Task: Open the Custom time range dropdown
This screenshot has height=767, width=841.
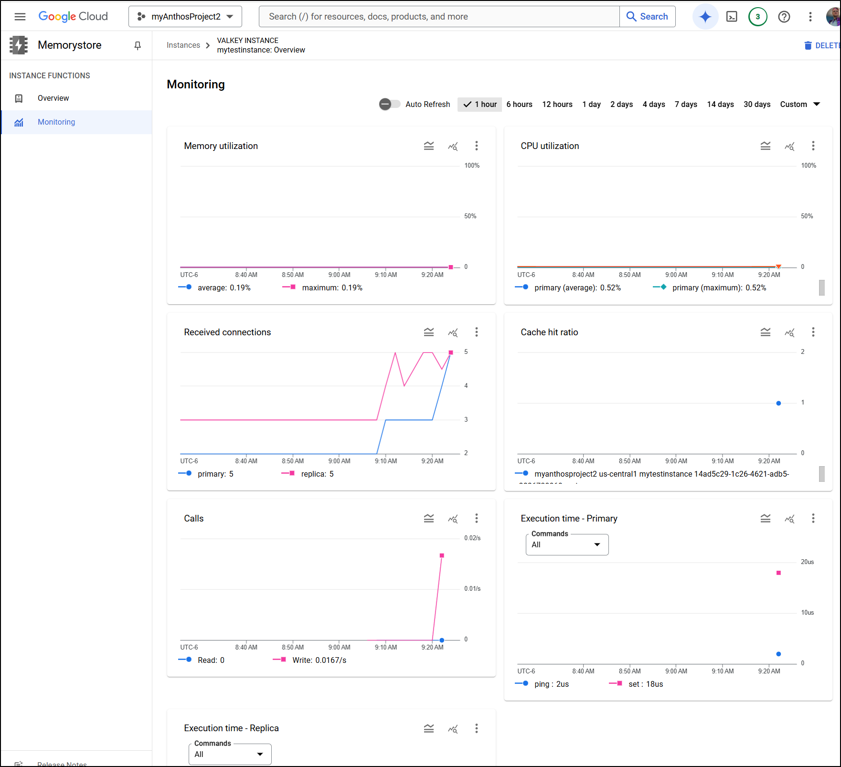Action: point(800,105)
